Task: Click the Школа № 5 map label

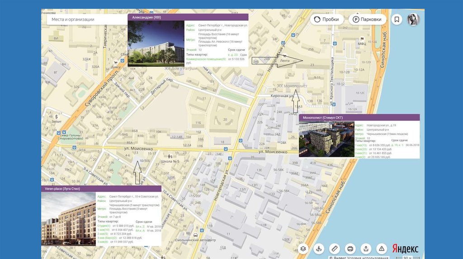Action: (x=170, y=161)
